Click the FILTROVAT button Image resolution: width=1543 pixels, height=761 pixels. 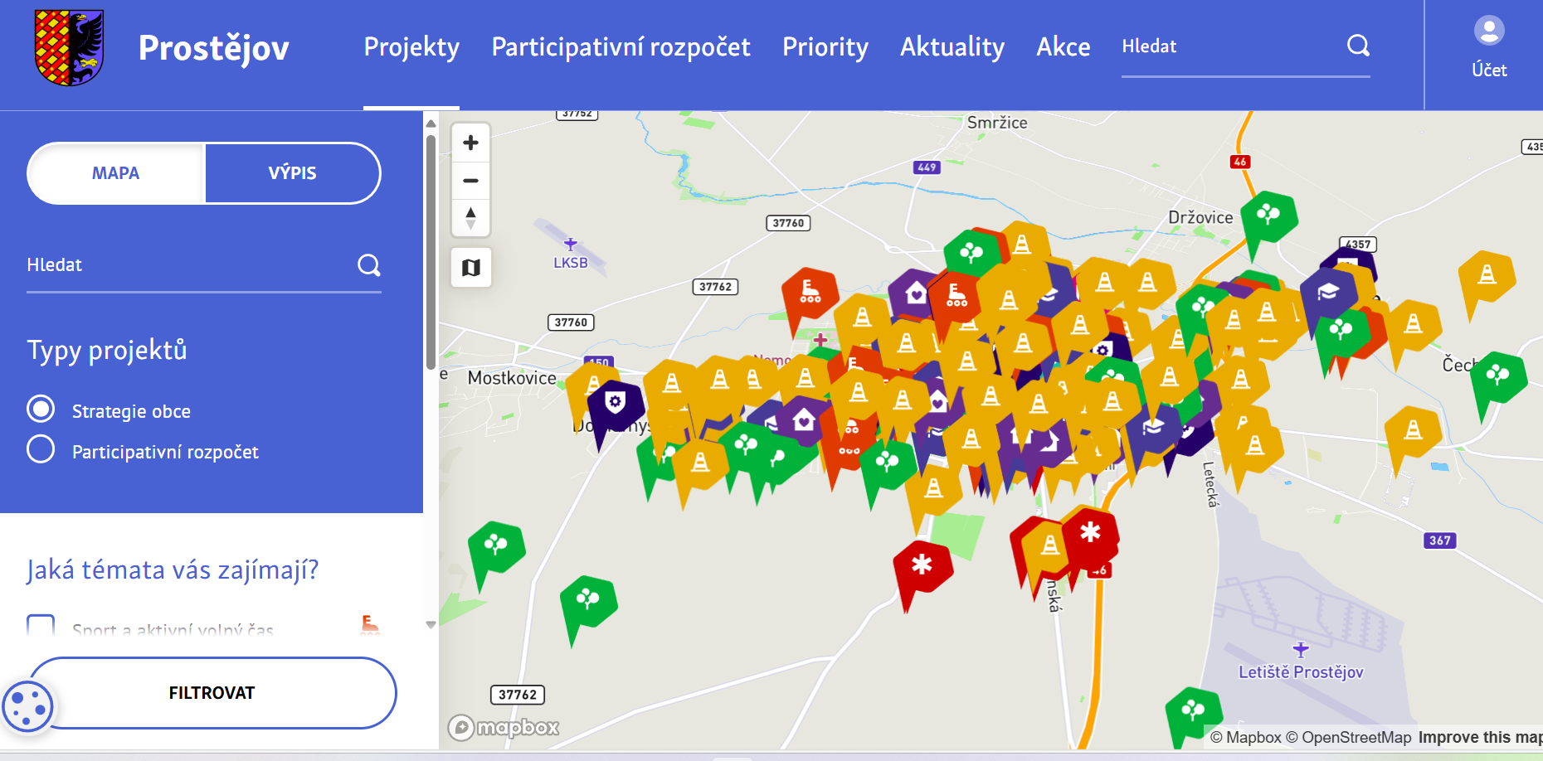(212, 693)
